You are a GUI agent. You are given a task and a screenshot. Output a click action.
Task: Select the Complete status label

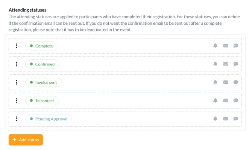(41, 46)
